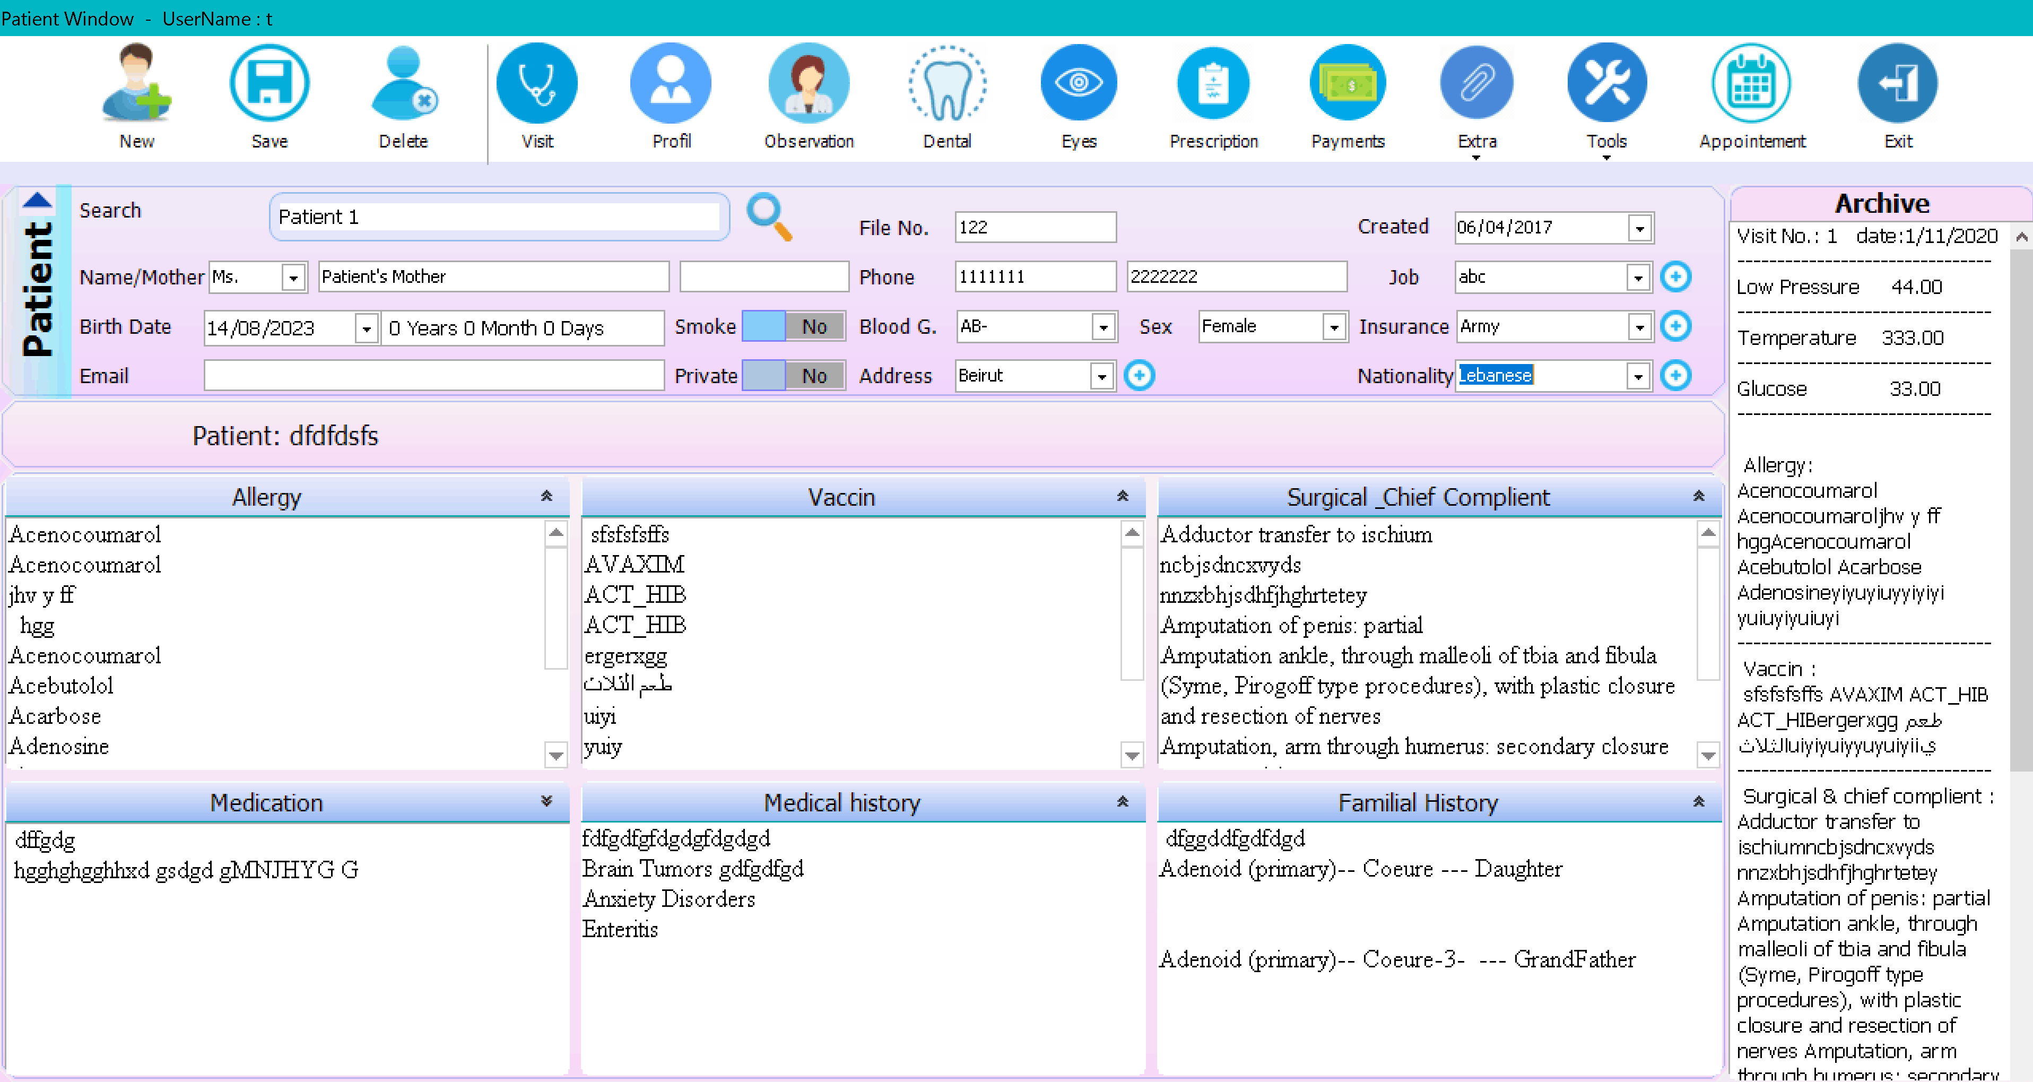Image resolution: width=2033 pixels, height=1082 pixels.
Task: Open the Blood G. dropdown
Action: (x=1104, y=327)
